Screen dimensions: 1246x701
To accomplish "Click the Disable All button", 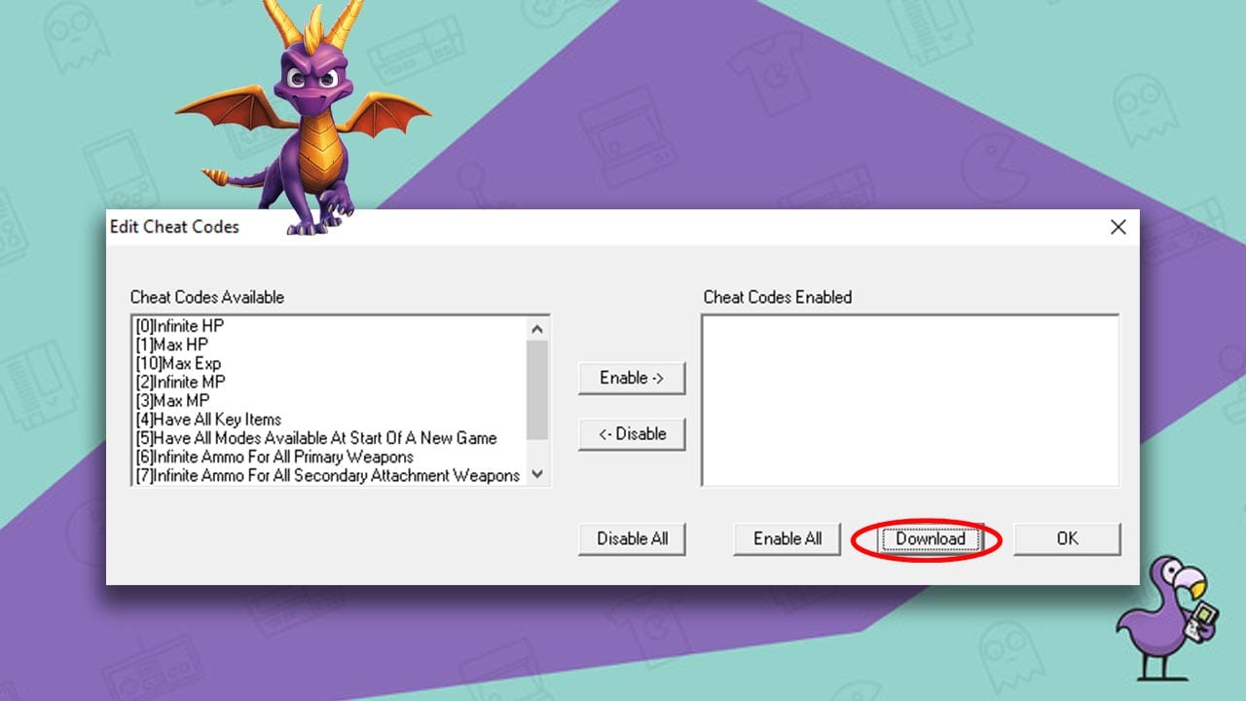I will pos(631,537).
